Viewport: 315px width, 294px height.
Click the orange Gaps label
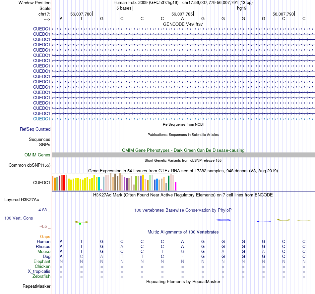pyautogui.click(x=45, y=237)
